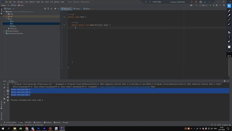Select the marker highlighter tool
The width and height of the screenshot is (232, 131).
(x=229, y=15)
